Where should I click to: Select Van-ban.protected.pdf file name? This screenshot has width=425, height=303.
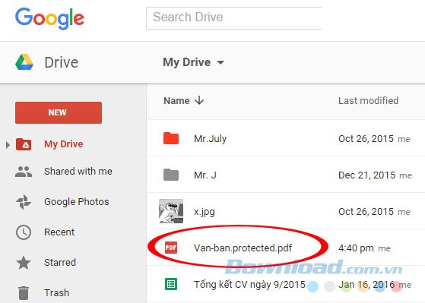243,248
